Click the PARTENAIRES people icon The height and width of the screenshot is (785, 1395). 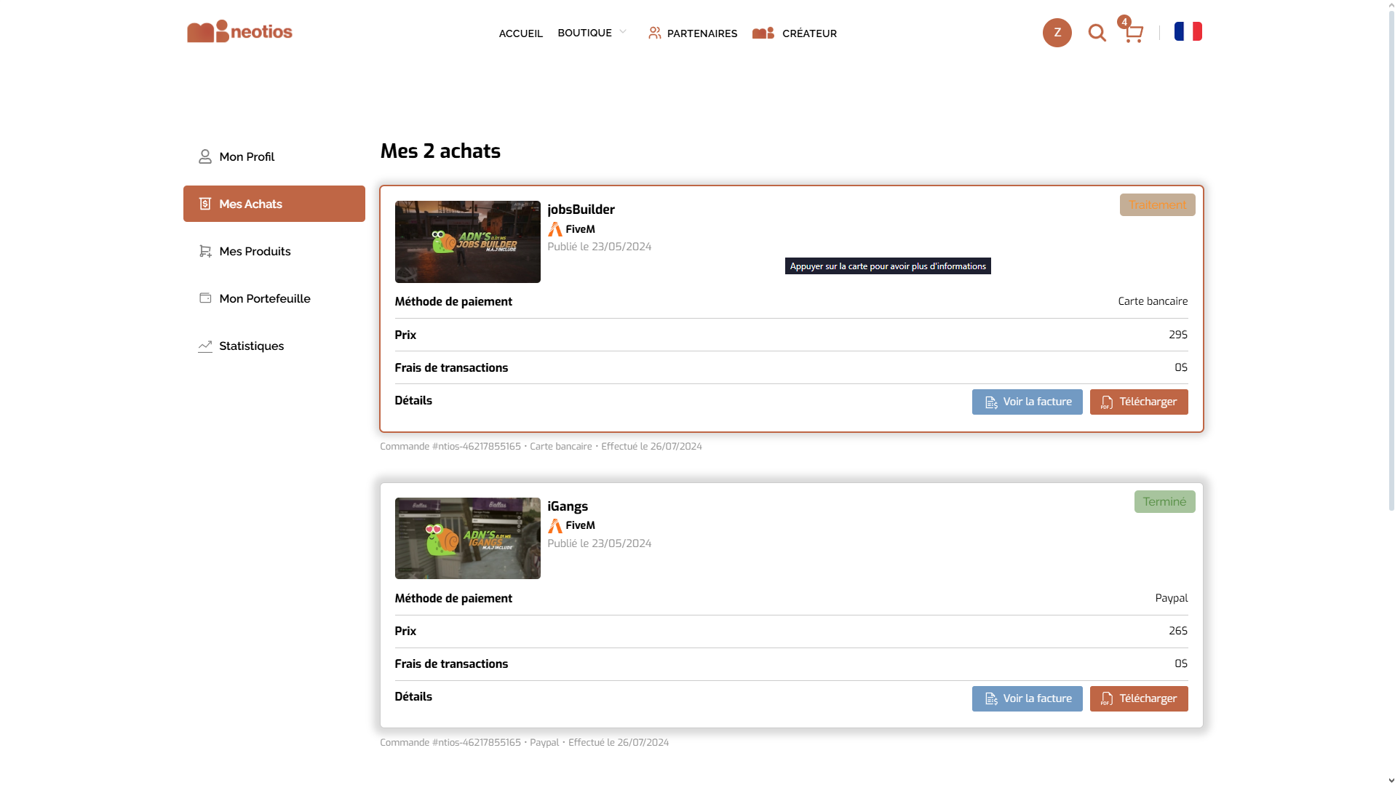click(654, 33)
